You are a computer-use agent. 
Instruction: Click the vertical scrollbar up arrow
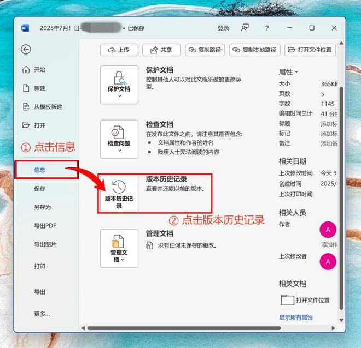[341, 43]
